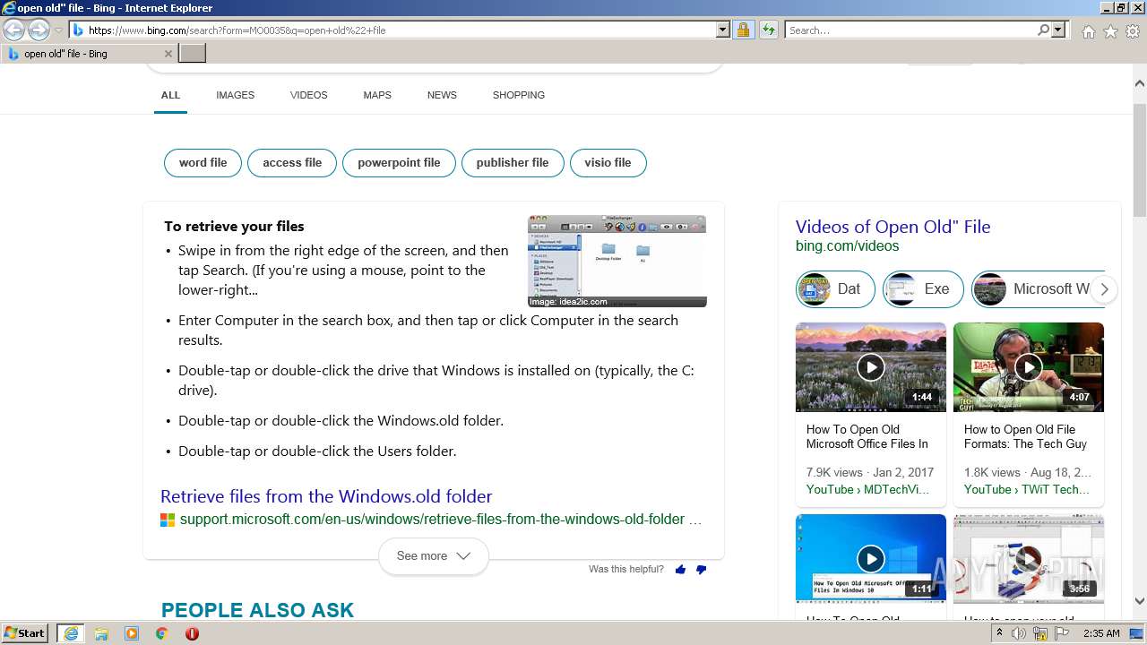Switch to the NEWS tab
Screen dimensions: 1147x645
tap(442, 95)
